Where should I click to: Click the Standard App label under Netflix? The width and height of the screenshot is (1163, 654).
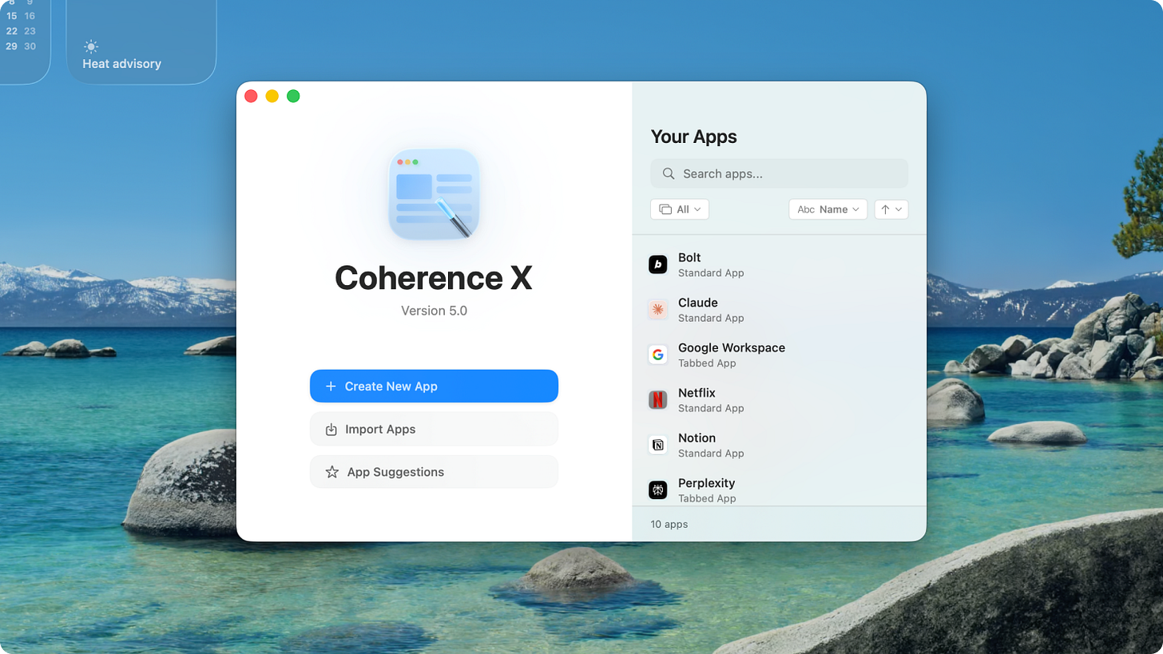click(x=711, y=408)
